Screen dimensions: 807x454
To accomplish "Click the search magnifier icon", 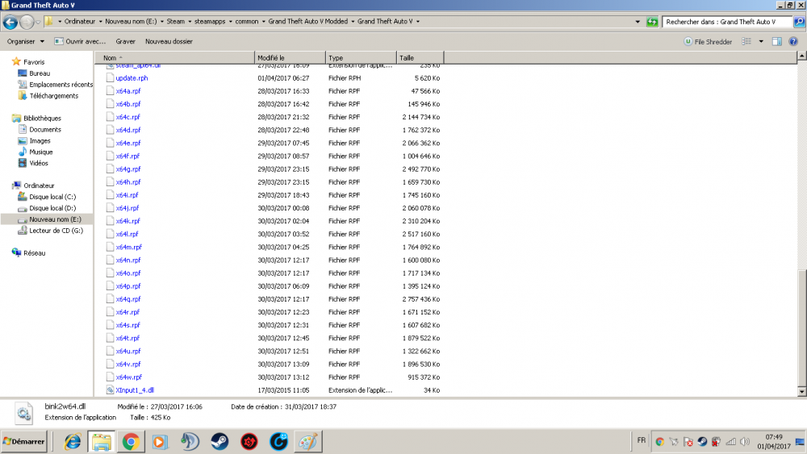I will click(799, 22).
